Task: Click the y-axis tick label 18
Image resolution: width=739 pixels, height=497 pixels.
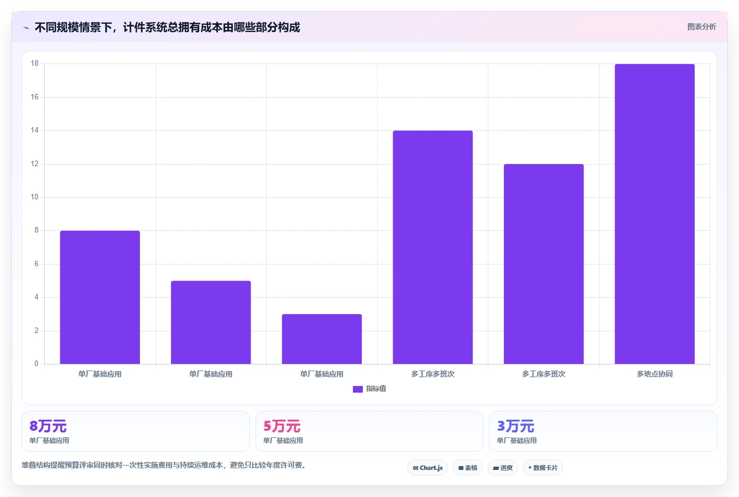Action: [x=35, y=64]
